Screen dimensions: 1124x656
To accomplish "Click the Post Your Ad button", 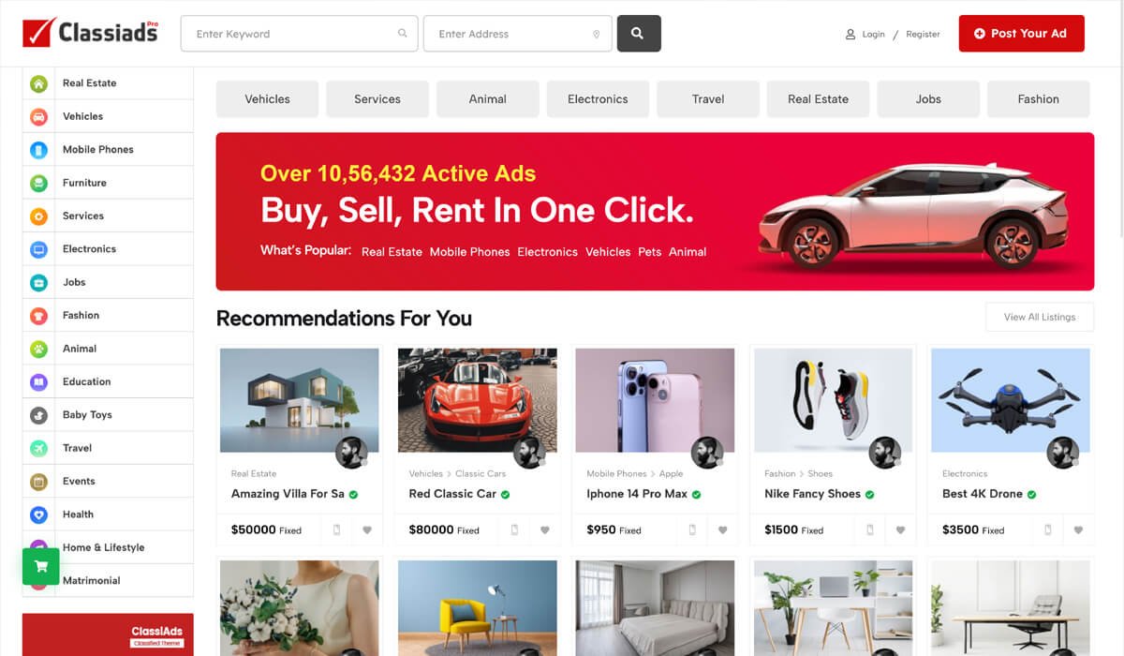I will 1021,34.
